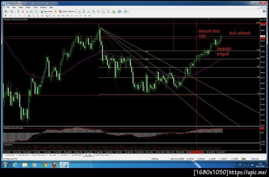The height and width of the screenshot is (177, 269).
Task: Switch chart to line chart icon
Action: (88, 12)
